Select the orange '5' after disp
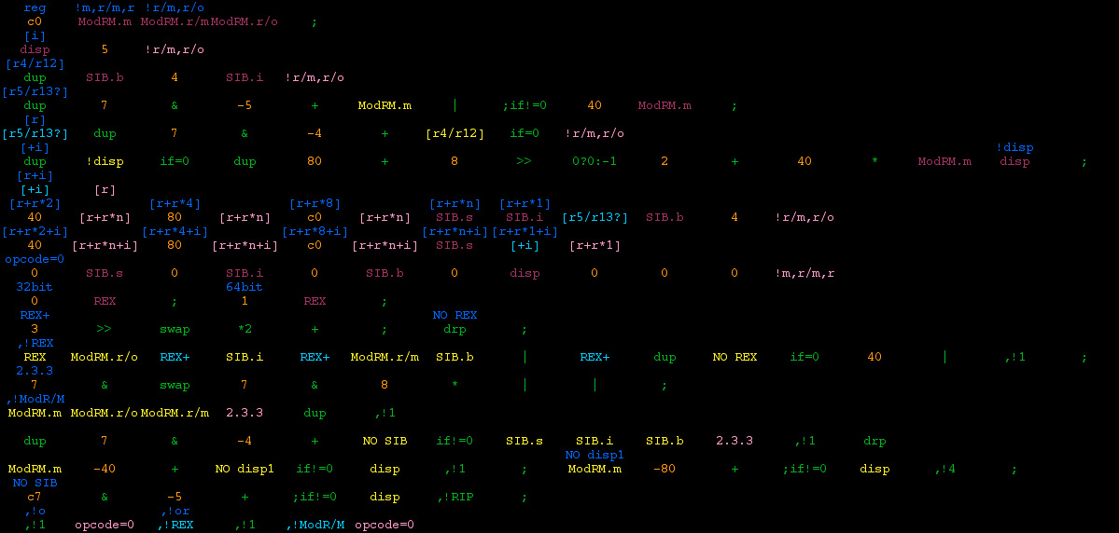This screenshot has height=533, width=1119. point(105,50)
